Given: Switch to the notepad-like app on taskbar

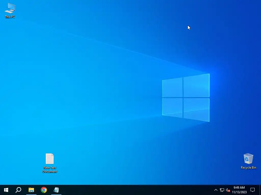Looking at the screenshot, I should [56, 190].
